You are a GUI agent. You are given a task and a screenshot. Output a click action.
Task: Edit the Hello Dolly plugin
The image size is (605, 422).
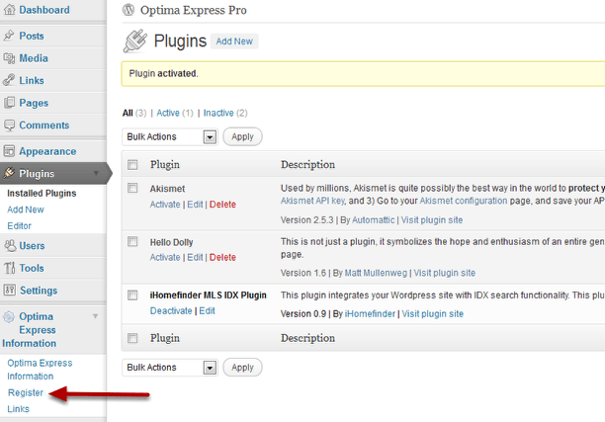[195, 257]
